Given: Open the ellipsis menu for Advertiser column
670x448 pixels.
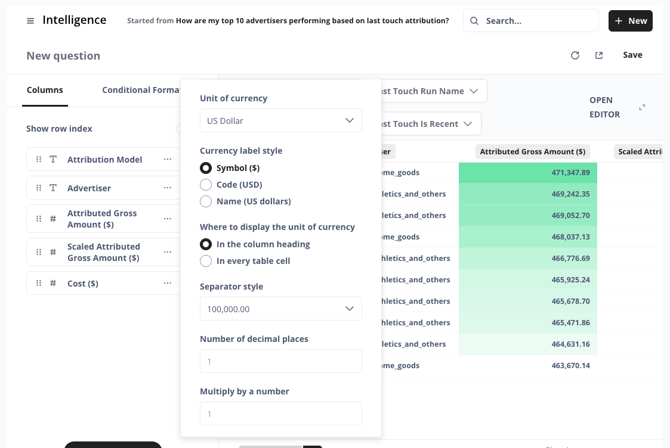Looking at the screenshot, I should point(168,188).
